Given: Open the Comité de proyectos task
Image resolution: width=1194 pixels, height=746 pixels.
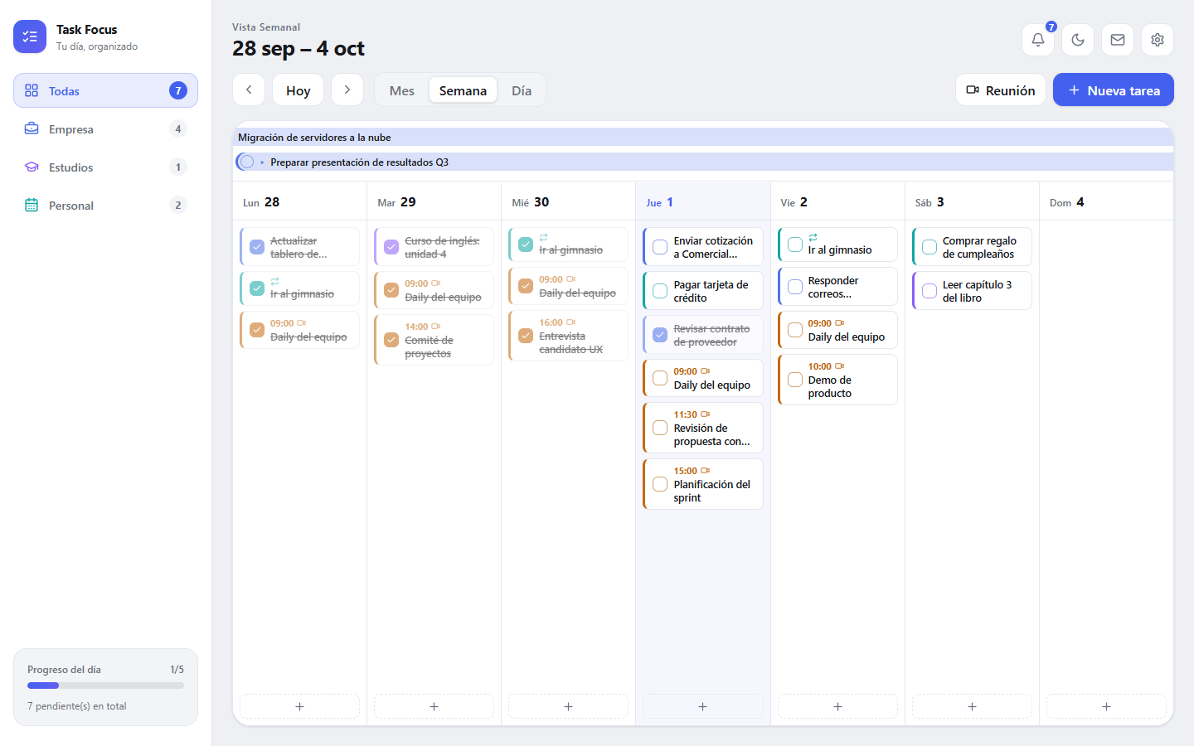Looking at the screenshot, I should tap(434, 340).
